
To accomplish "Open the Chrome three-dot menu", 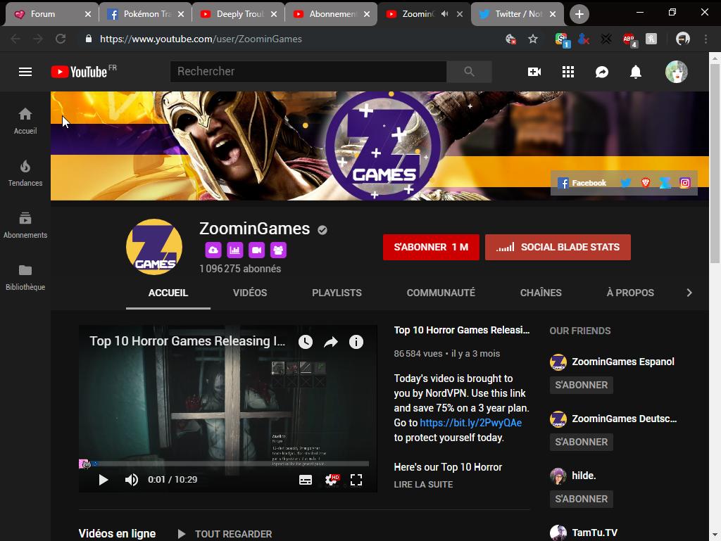I will pyautogui.click(x=706, y=39).
